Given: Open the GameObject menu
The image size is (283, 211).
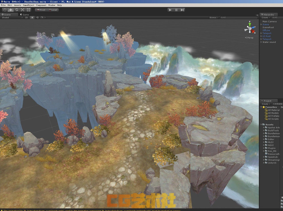Looking at the screenshot, I should (29, 5).
